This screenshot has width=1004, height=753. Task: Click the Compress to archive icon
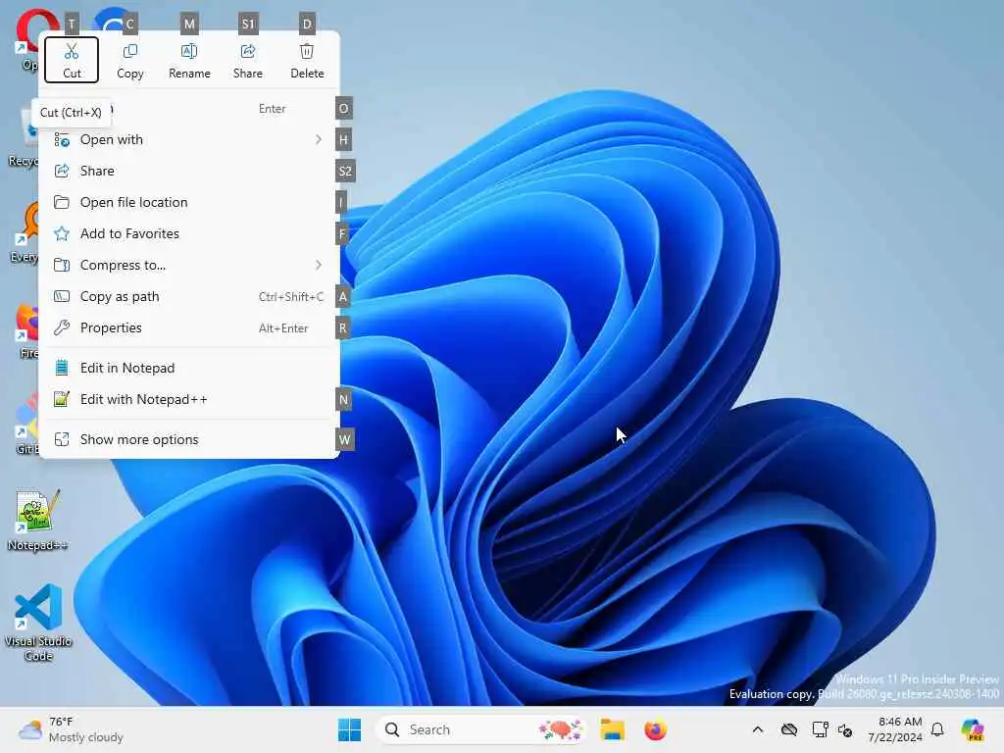tap(62, 265)
